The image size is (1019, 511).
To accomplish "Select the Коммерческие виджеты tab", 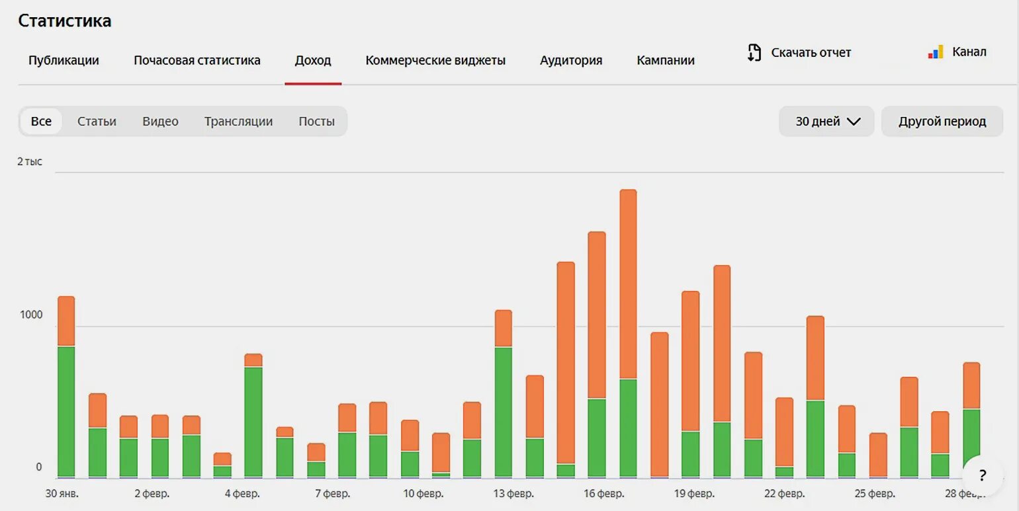I will pos(434,60).
